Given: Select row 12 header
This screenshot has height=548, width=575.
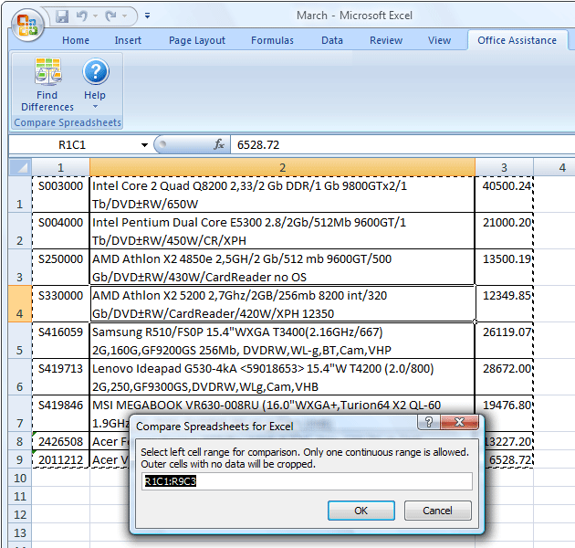Looking at the screenshot, I should click(20, 514).
